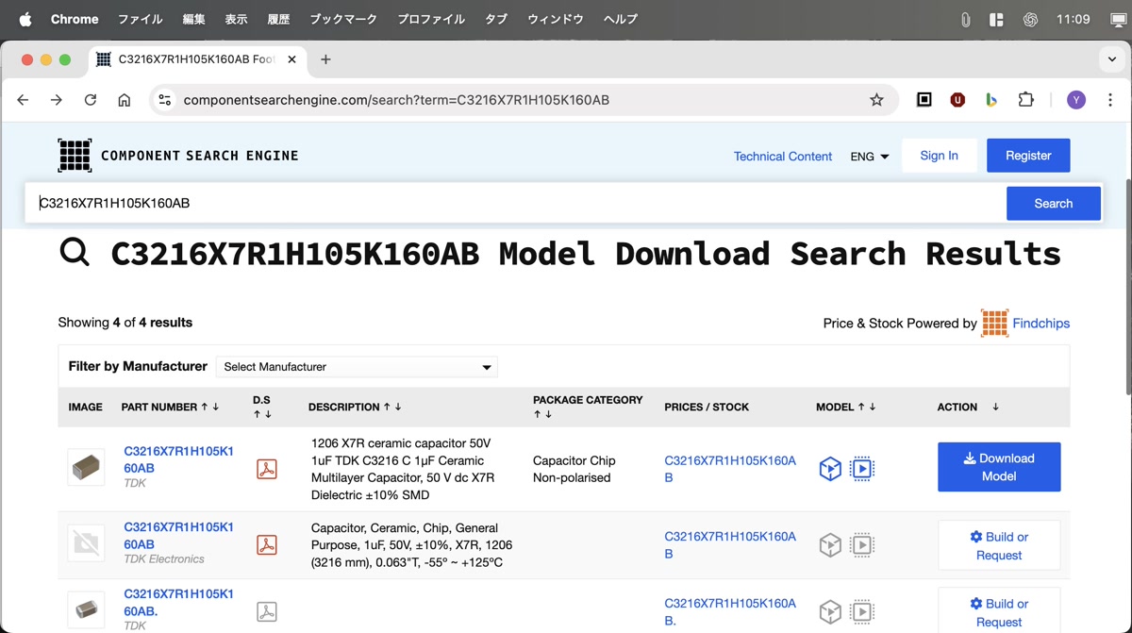Open the ブックマーク menu
The height and width of the screenshot is (633, 1132).
[343, 19]
